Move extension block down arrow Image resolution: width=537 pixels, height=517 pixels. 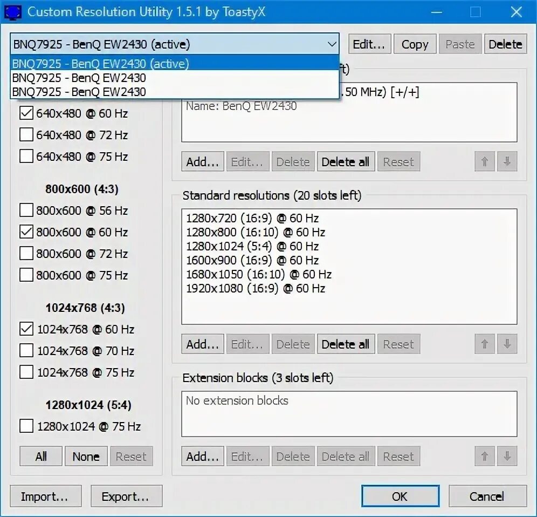(507, 456)
